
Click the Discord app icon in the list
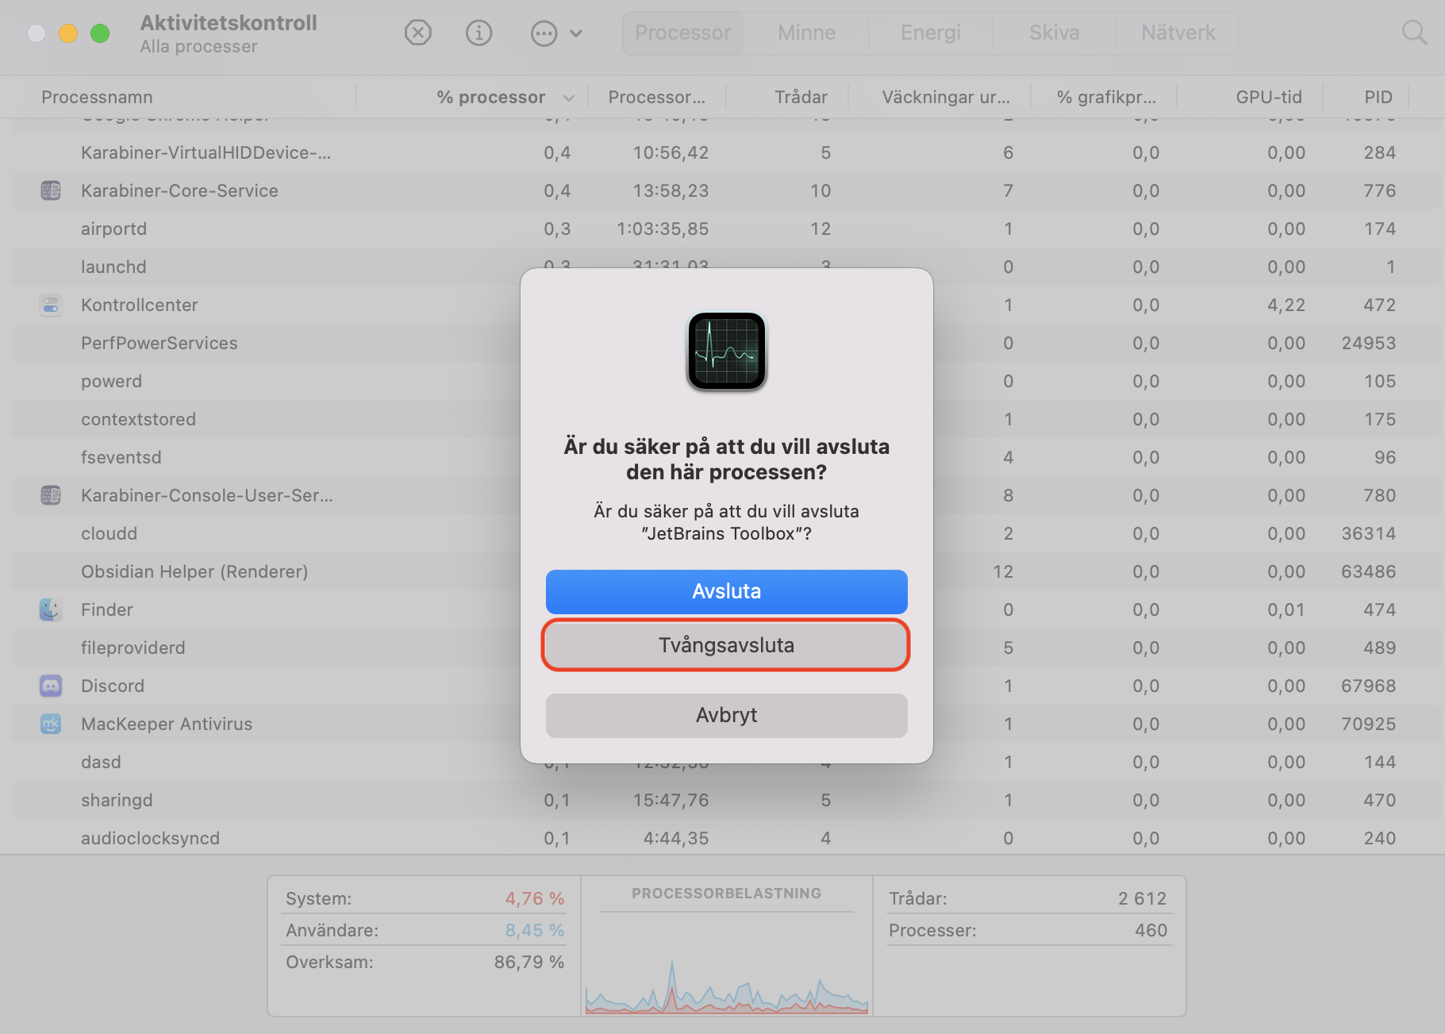tap(51, 686)
